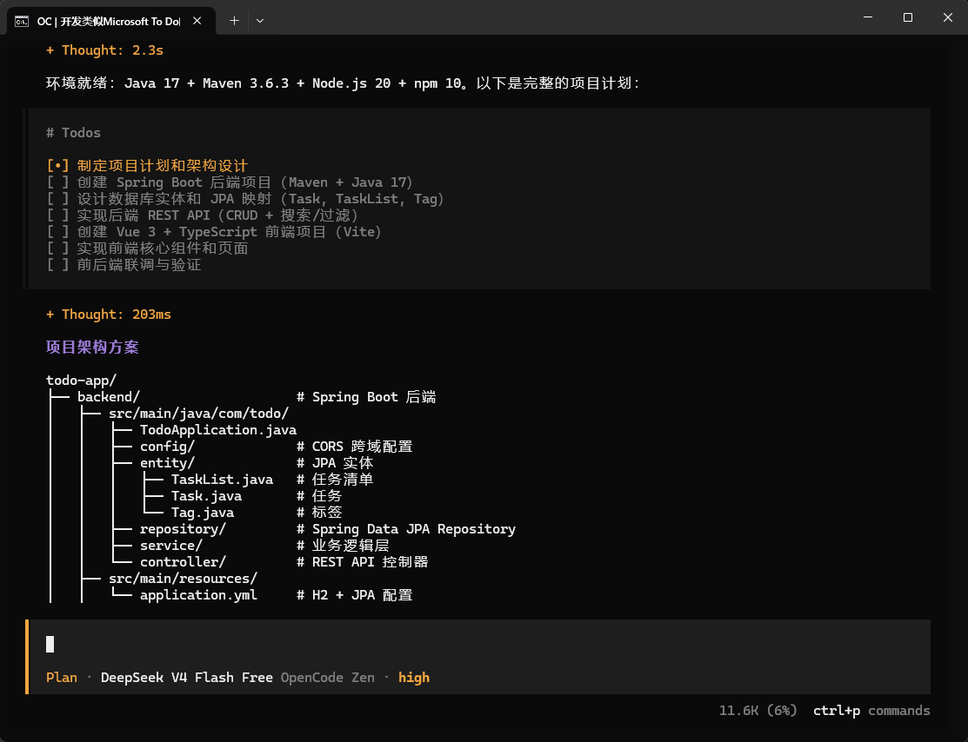The width and height of the screenshot is (968, 742).
Task: Click the Plan mode label
Action: pos(62,678)
